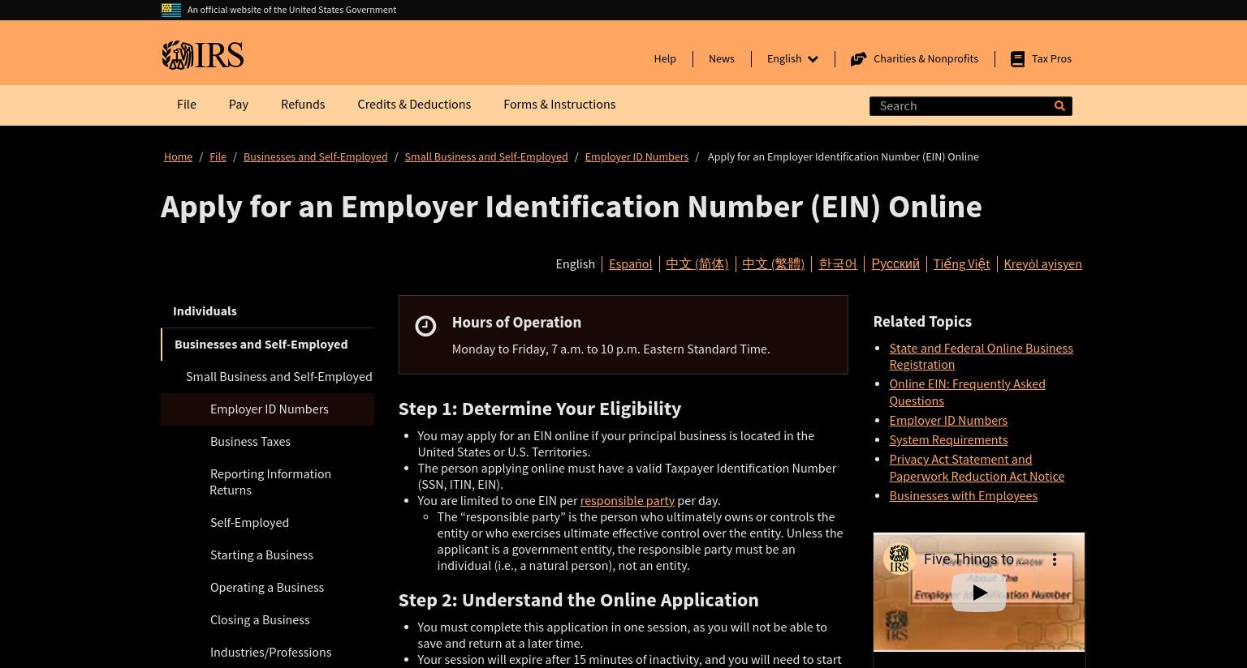Click the Charities & Nonprofits hand icon
The width and height of the screenshot is (1247, 668).
coord(858,59)
